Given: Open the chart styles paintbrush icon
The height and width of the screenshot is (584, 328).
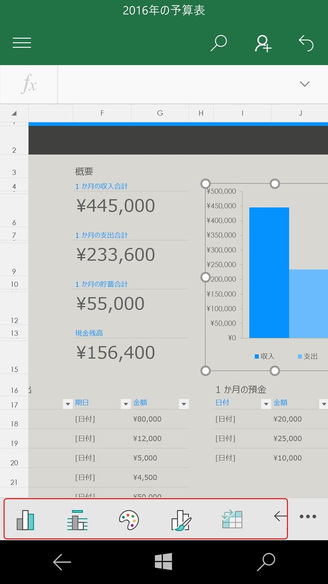Looking at the screenshot, I should coord(181,520).
